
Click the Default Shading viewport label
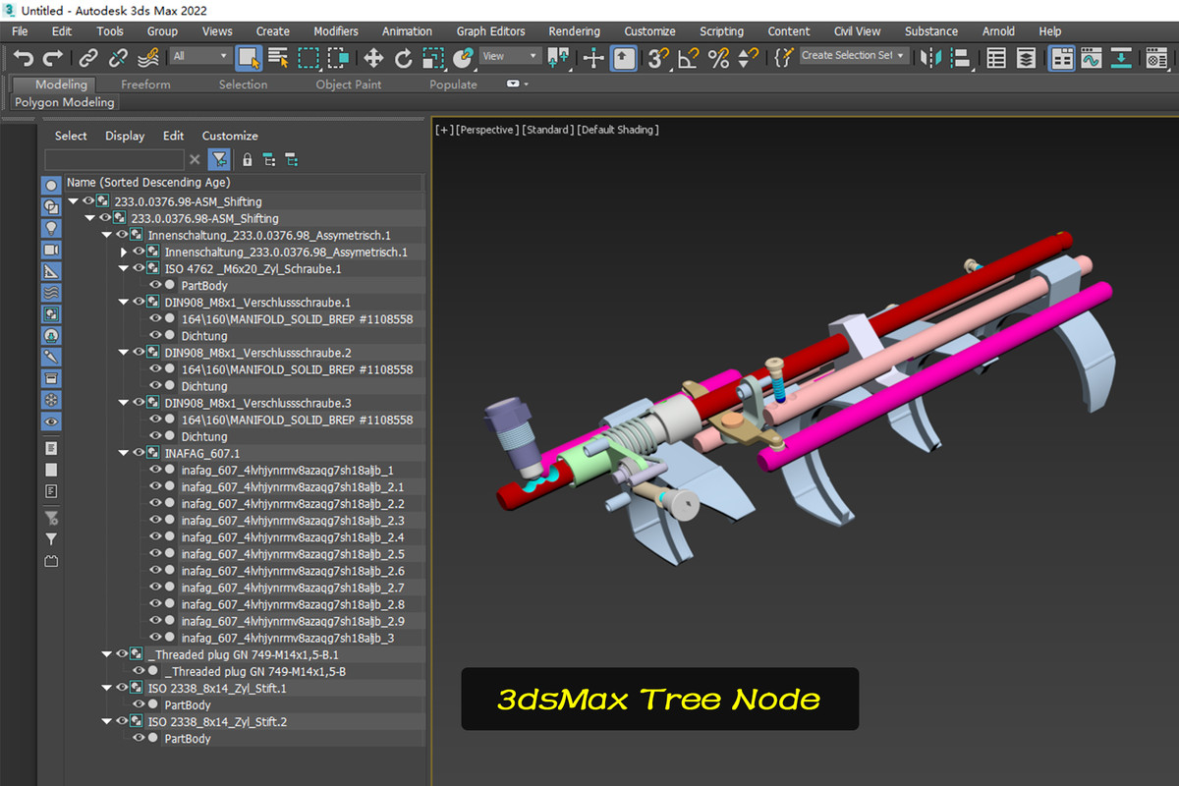click(x=618, y=130)
